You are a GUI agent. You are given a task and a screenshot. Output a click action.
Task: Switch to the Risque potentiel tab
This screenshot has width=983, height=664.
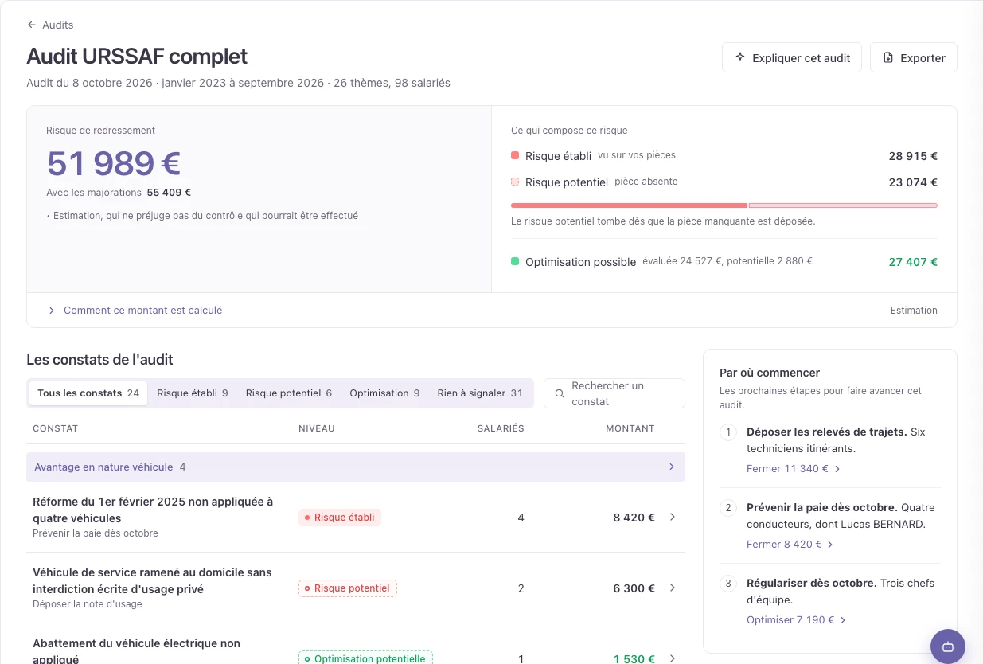(289, 393)
